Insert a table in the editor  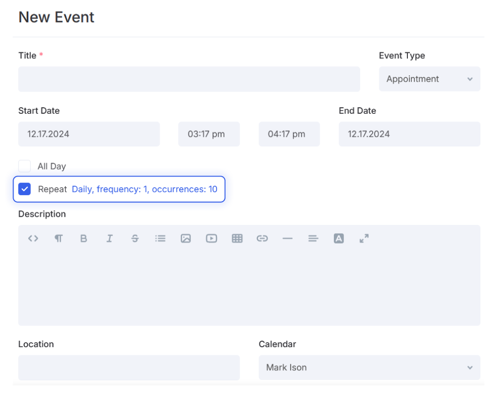click(237, 239)
